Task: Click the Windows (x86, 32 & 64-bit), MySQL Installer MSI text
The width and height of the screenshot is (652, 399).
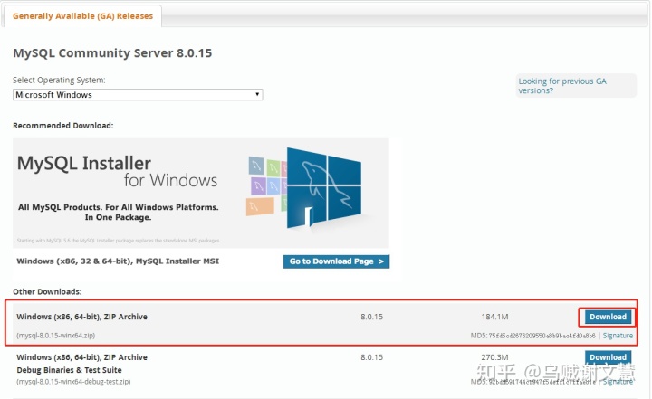Action: (x=118, y=261)
